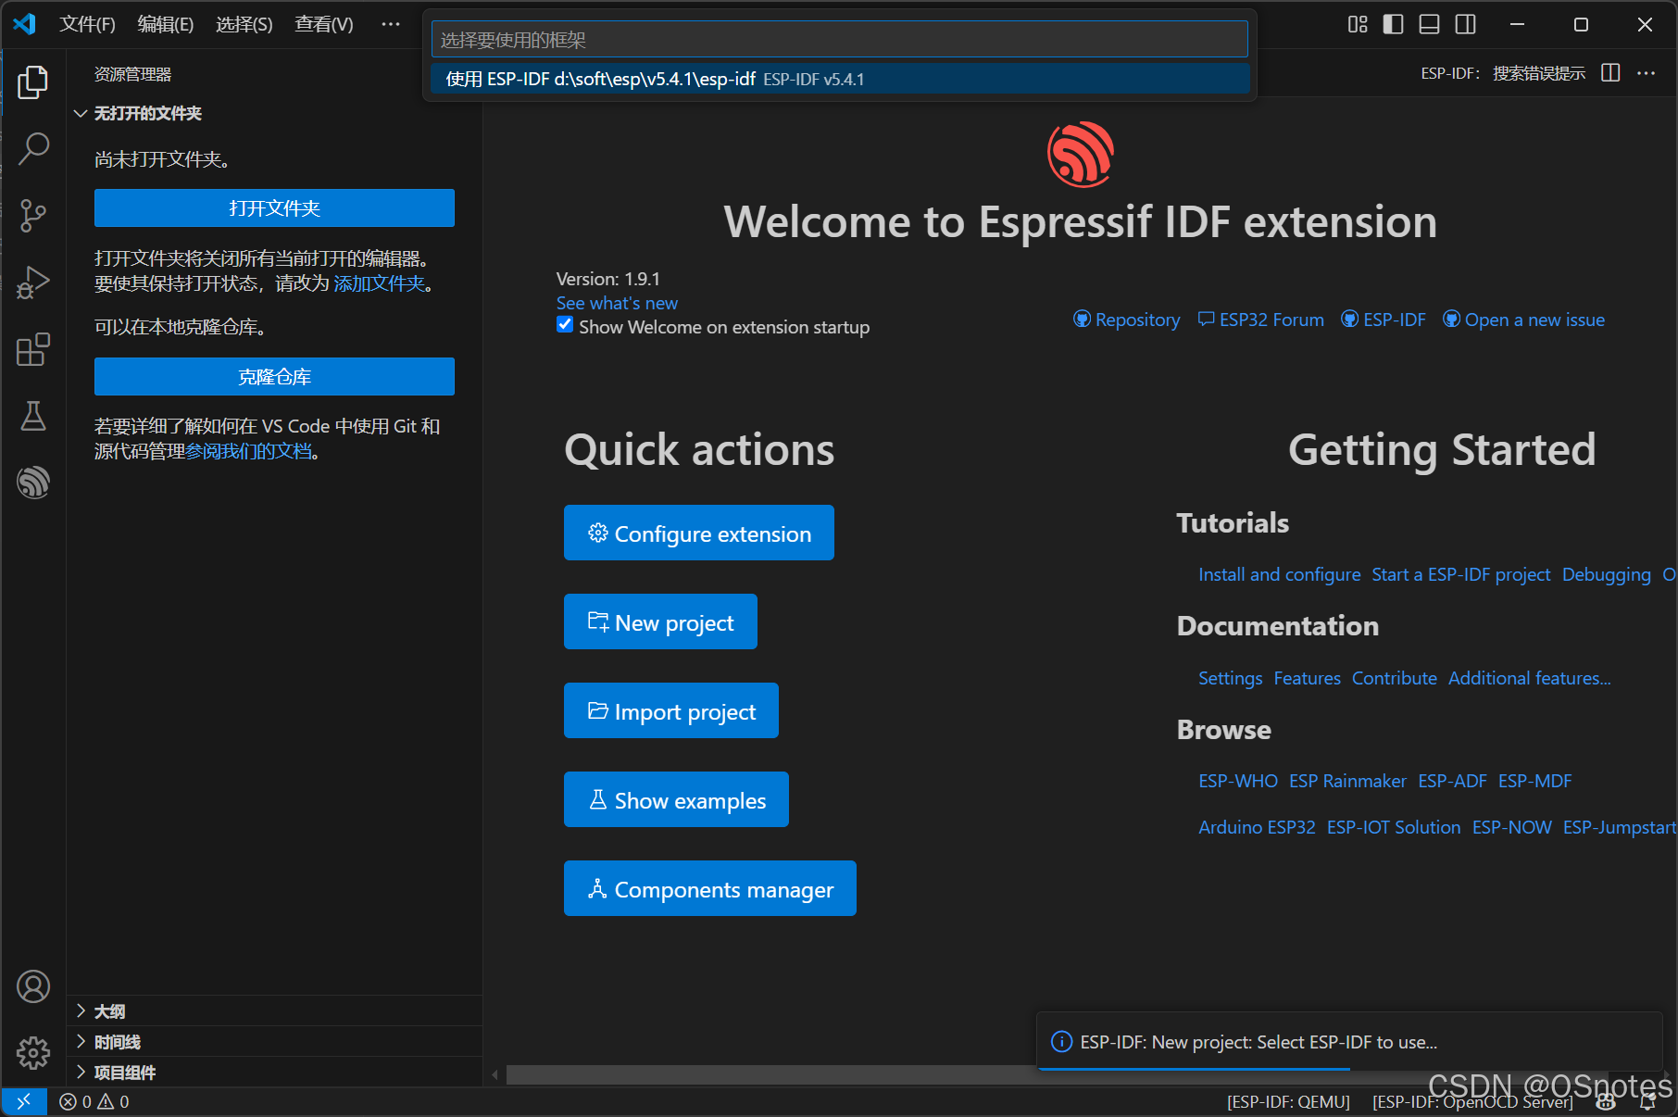The height and width of the screenshot is (1117, 1678).
Task: Click the 选择要使用的框架 input field
Action: (x=839, y=40)
